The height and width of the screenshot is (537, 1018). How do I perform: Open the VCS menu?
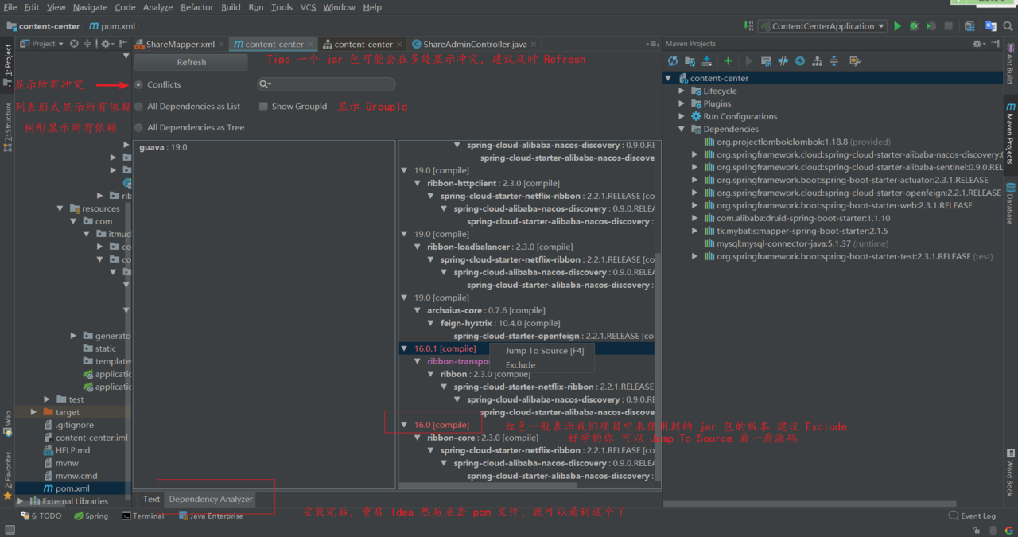coord(308,7)
